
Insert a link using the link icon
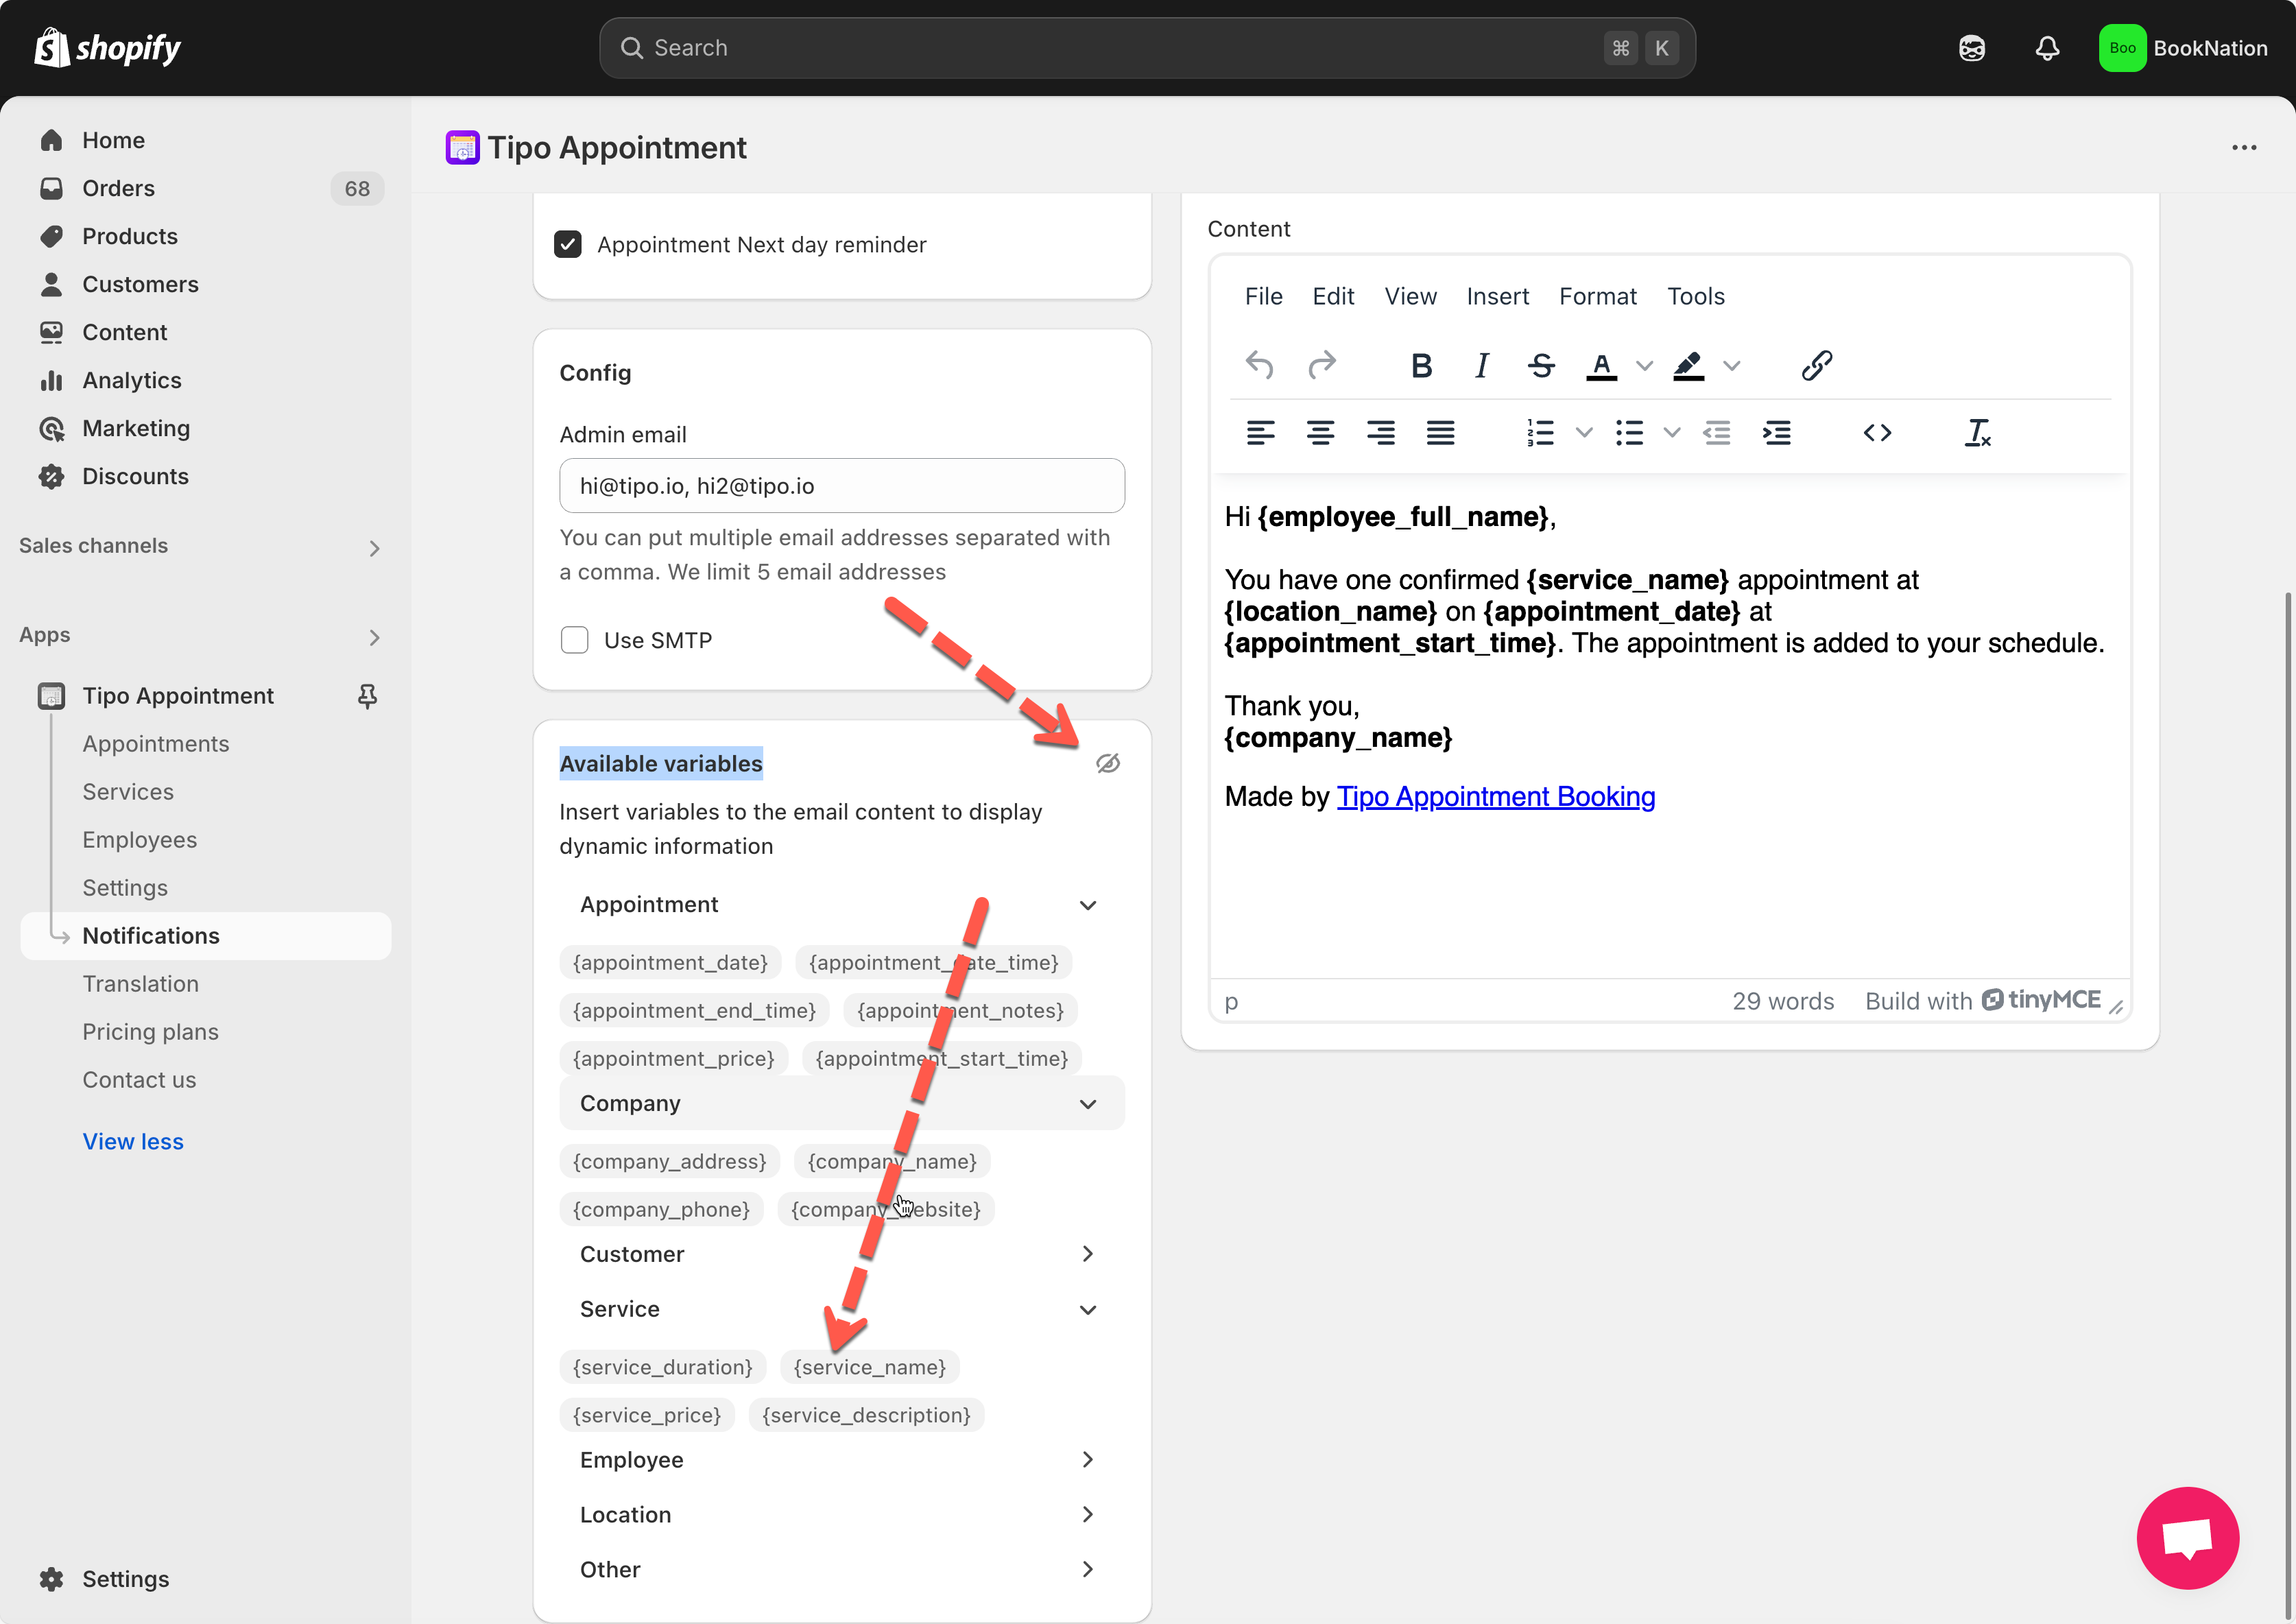pyautogui.click(x=1816, y=366)
